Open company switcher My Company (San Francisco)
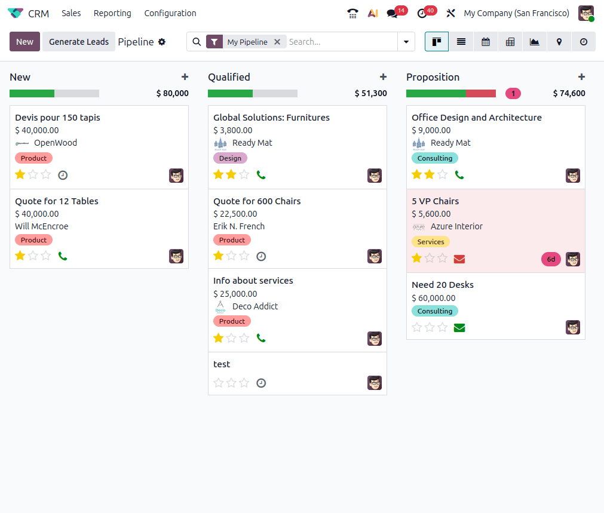This screenshot has height=513, width=604. pyautogui.click(x=516, y=13)
